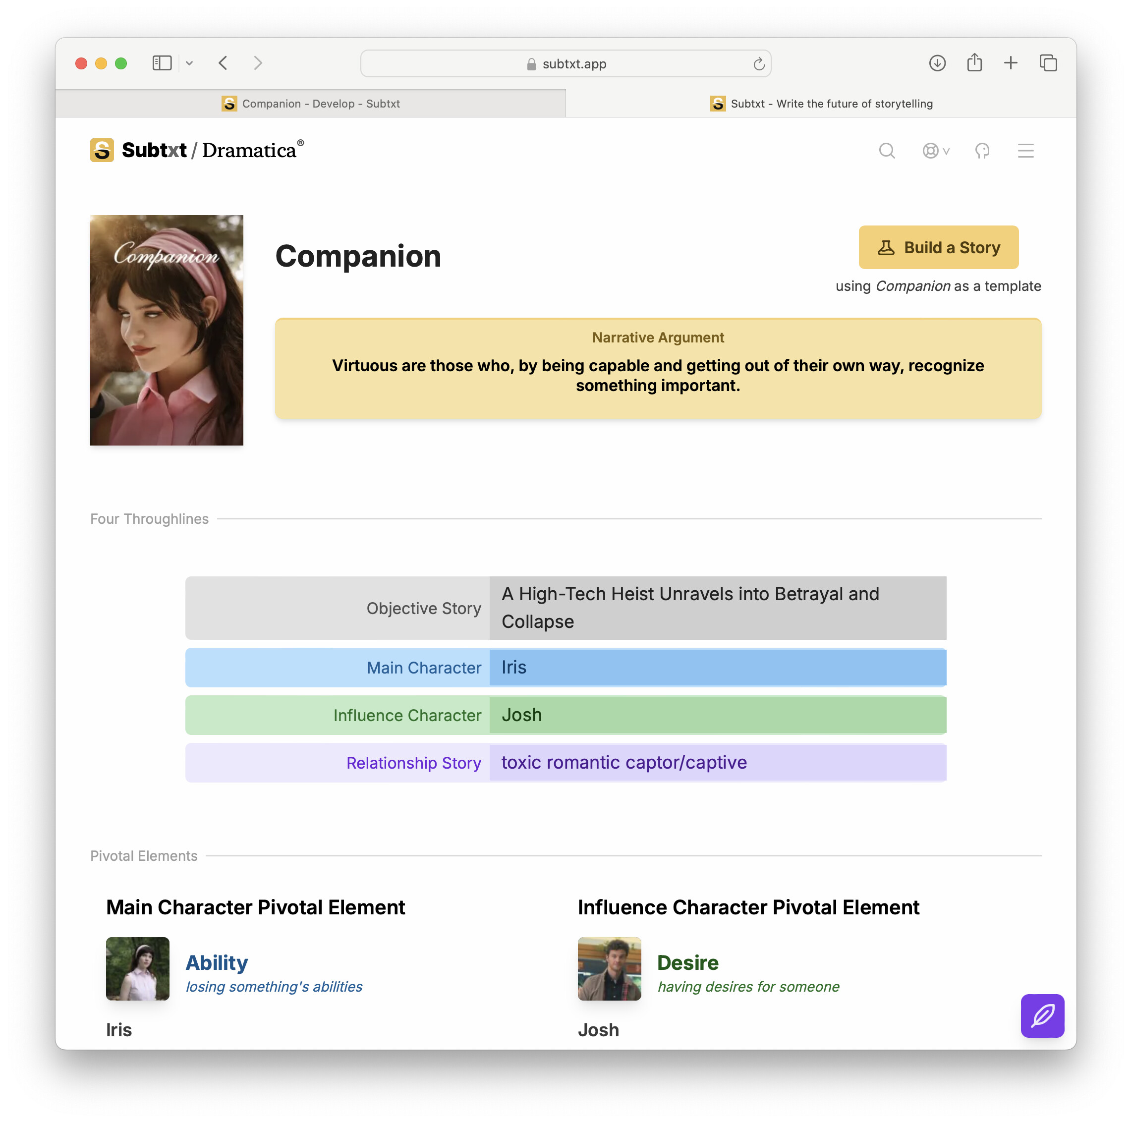The height and width of the screenshot is (1123, 1132).
Task: Click the Share icon in toolbar
Action: pyautogui.click(x=974, y=62)
